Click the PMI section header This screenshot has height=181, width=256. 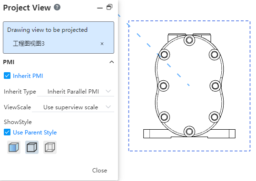click(x=59, y=62)
